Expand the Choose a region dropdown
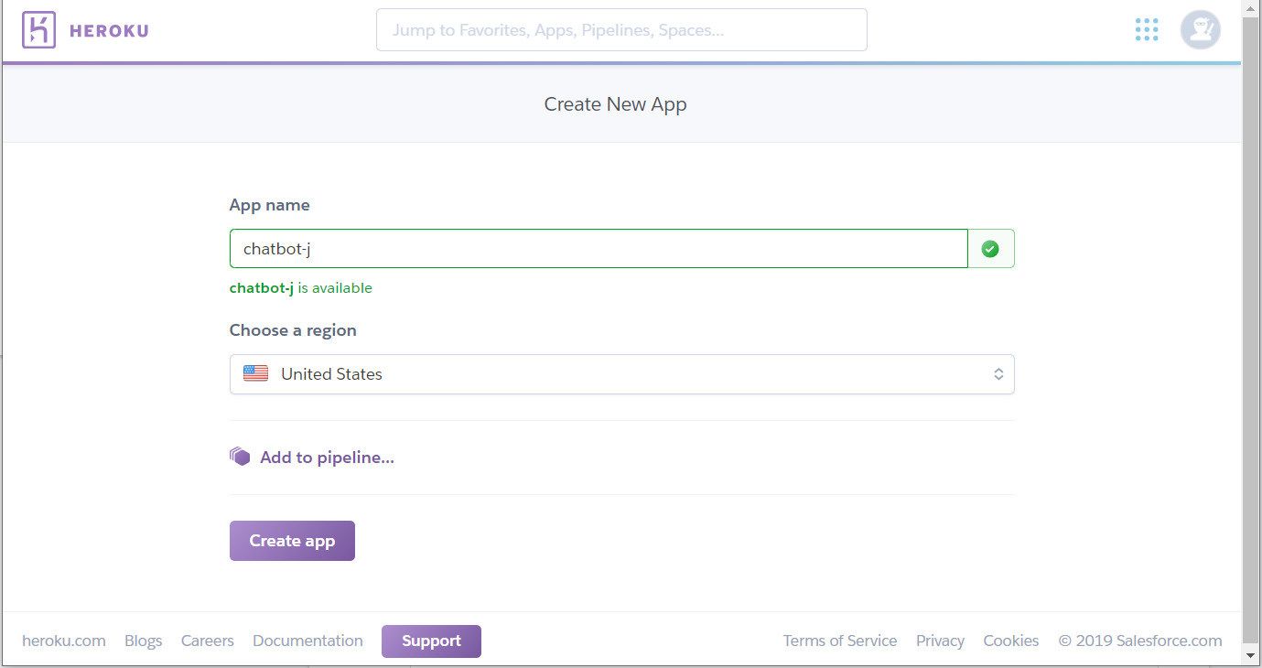 click(621, 374)
